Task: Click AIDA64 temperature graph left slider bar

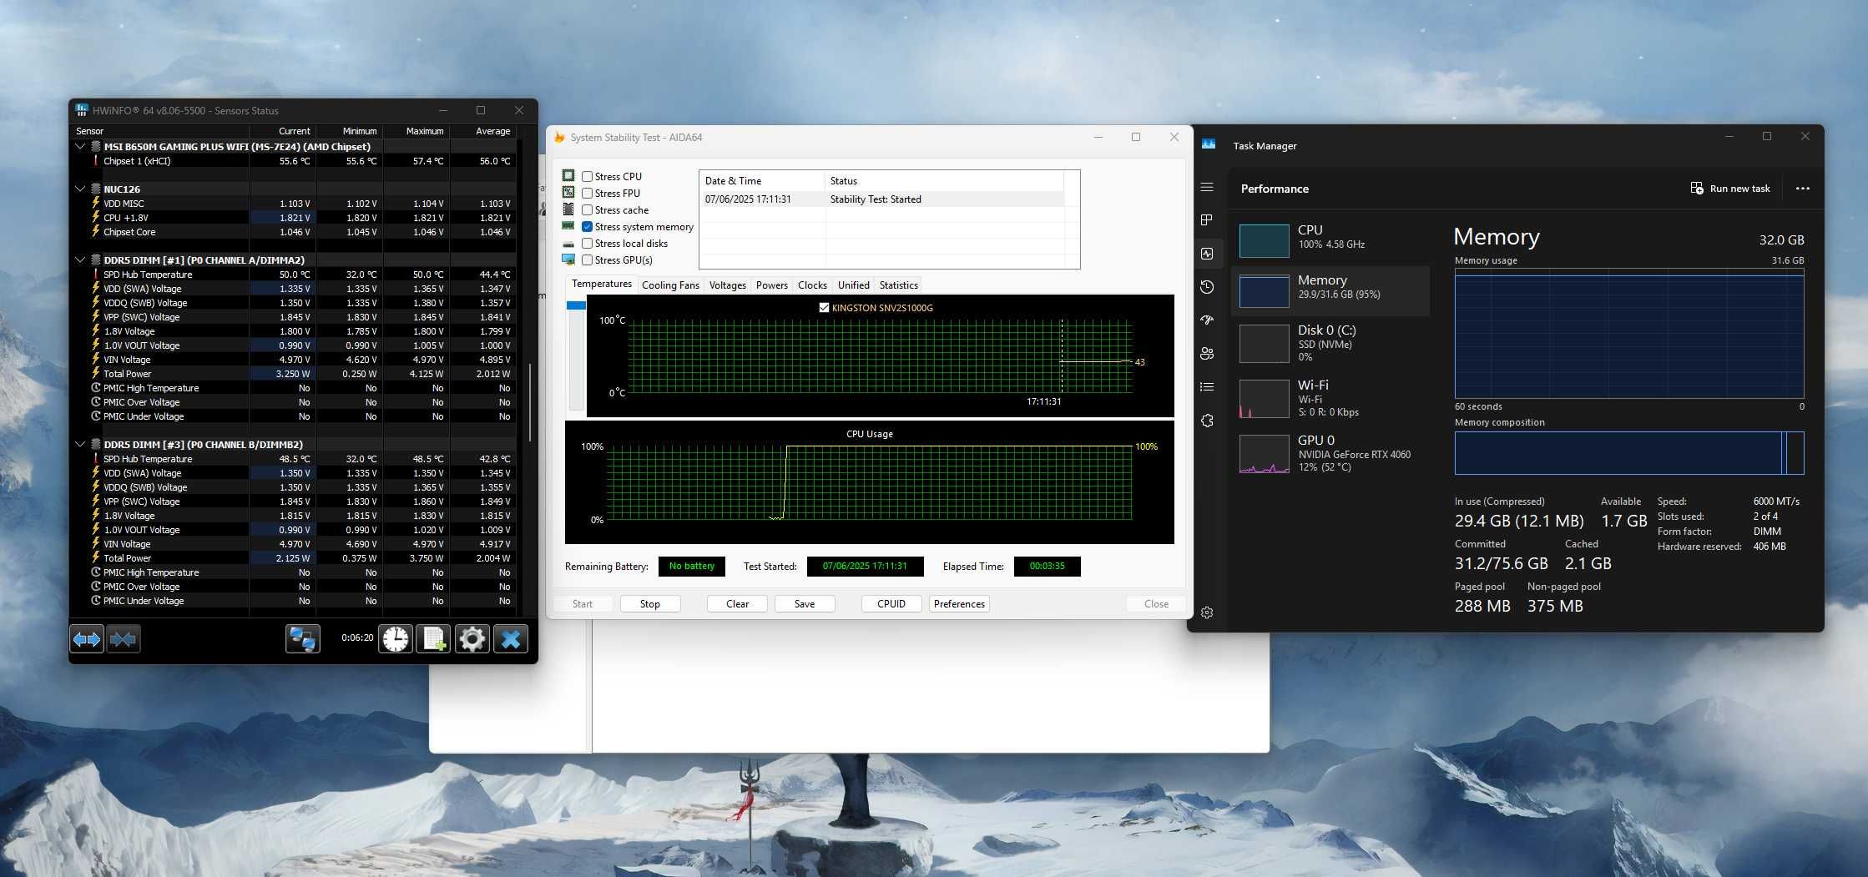Action: (x=576, y=355)
